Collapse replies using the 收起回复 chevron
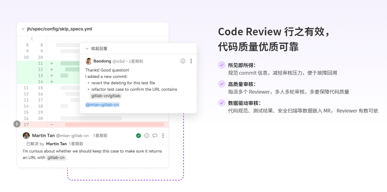The height and width of the screenshot is (192, 387). (x=87, y=49)
